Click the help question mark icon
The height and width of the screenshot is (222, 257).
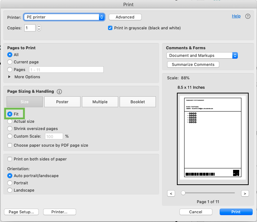pyautogui.click(x=248, y=16)
